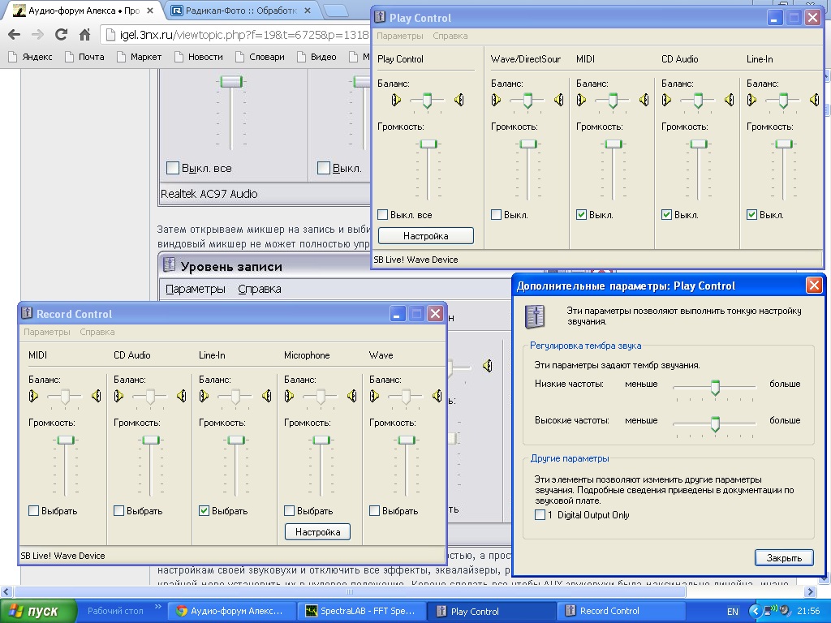Go back with the browser back arrow
This screenshot has height=623, width=831.
click(x=15, y=35)
